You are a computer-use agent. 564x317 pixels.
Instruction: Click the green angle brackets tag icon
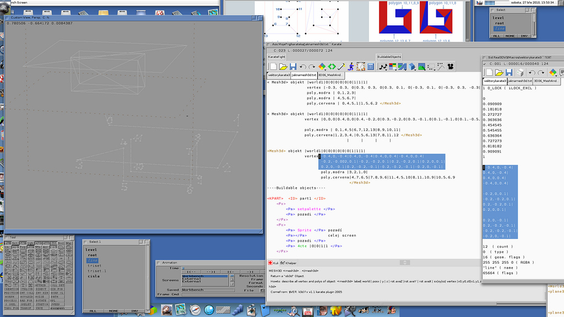pos(332,67)
